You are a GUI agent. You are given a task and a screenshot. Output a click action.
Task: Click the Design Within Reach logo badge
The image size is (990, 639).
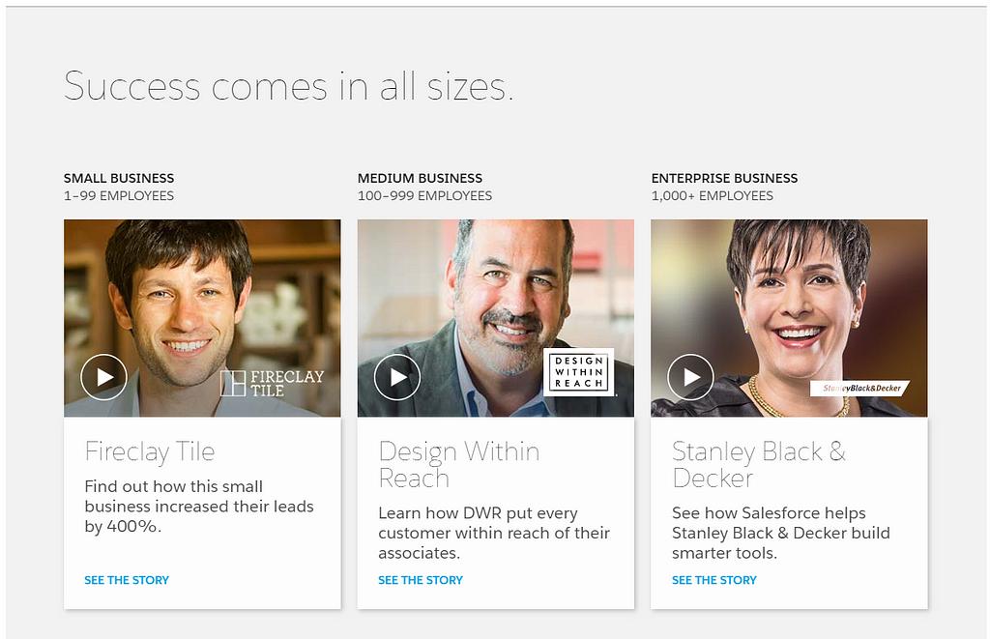(x=578, y=372)
